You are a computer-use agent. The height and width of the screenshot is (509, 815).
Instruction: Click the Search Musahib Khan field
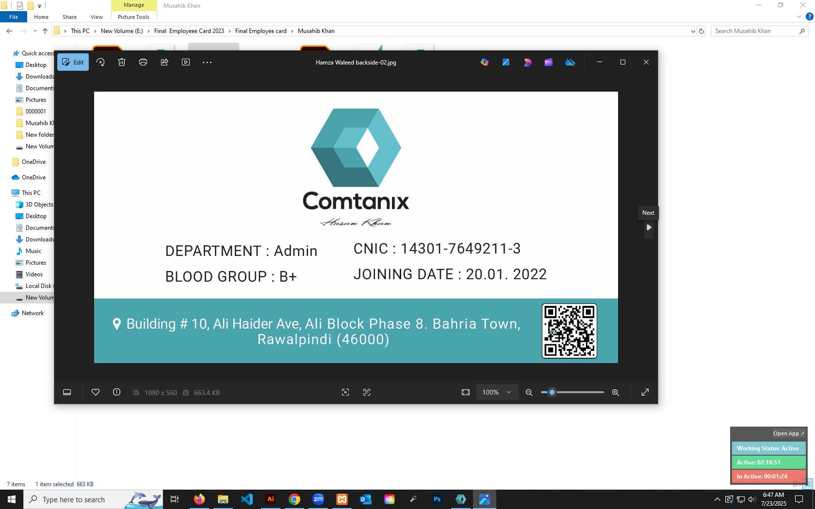(x=760, y=31)
